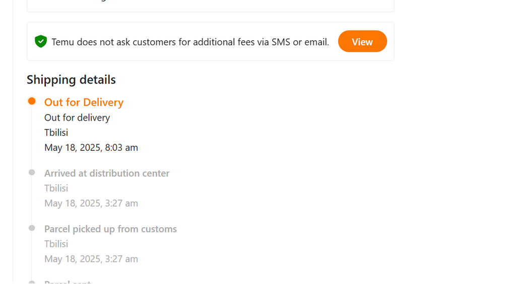Viewport: 516px width, 284px height.
Task: Click the Temu additional fees notice text
Action: click(190, 42)
